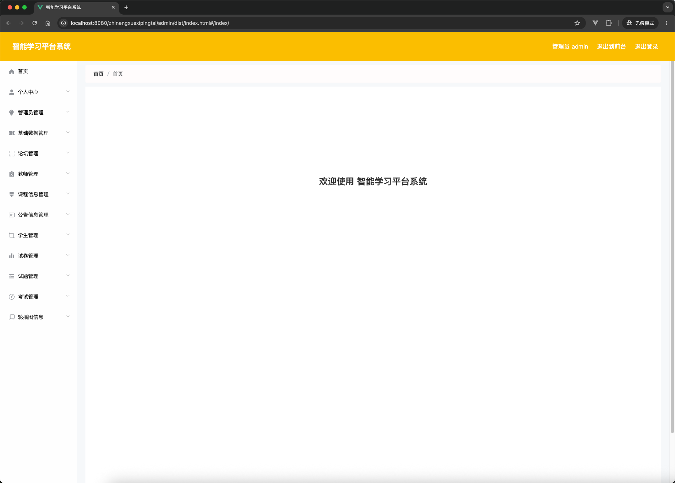Click the list icon for 试题管理
This screenshot has width=675, height=483.
coord(12,276)
